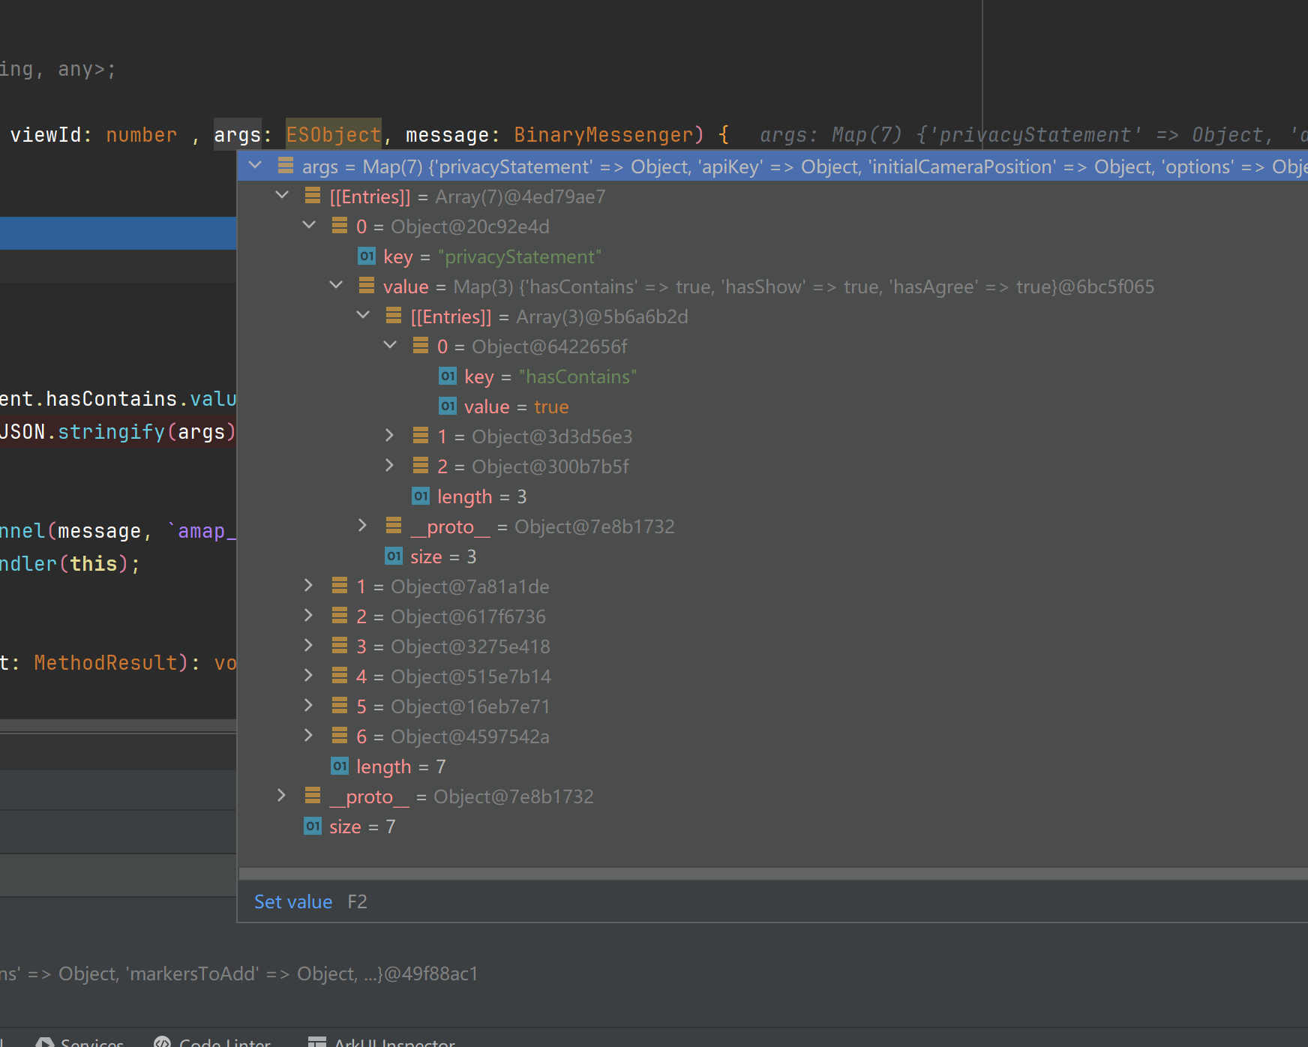Click the primitive icon next to value = true
Viewport: 1308px width, 1047px height.
[448, 406]
